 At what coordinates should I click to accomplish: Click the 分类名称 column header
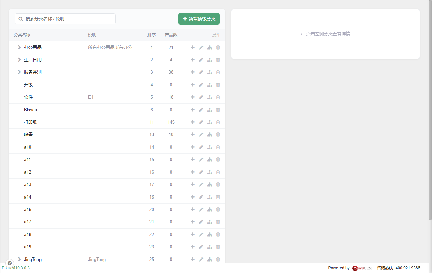pyautogui.click(x=22, y=35)
